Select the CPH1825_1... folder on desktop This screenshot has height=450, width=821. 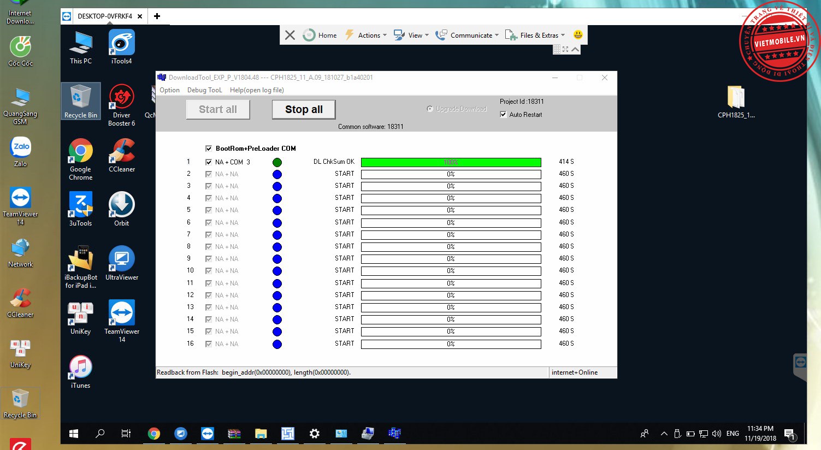click(x=736, y=102)
